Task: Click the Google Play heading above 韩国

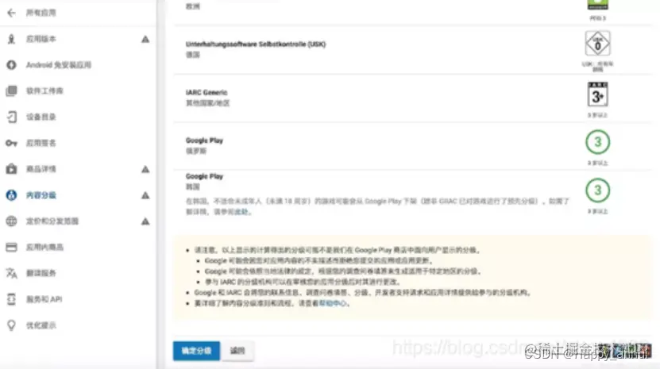Action: [204, 176]
